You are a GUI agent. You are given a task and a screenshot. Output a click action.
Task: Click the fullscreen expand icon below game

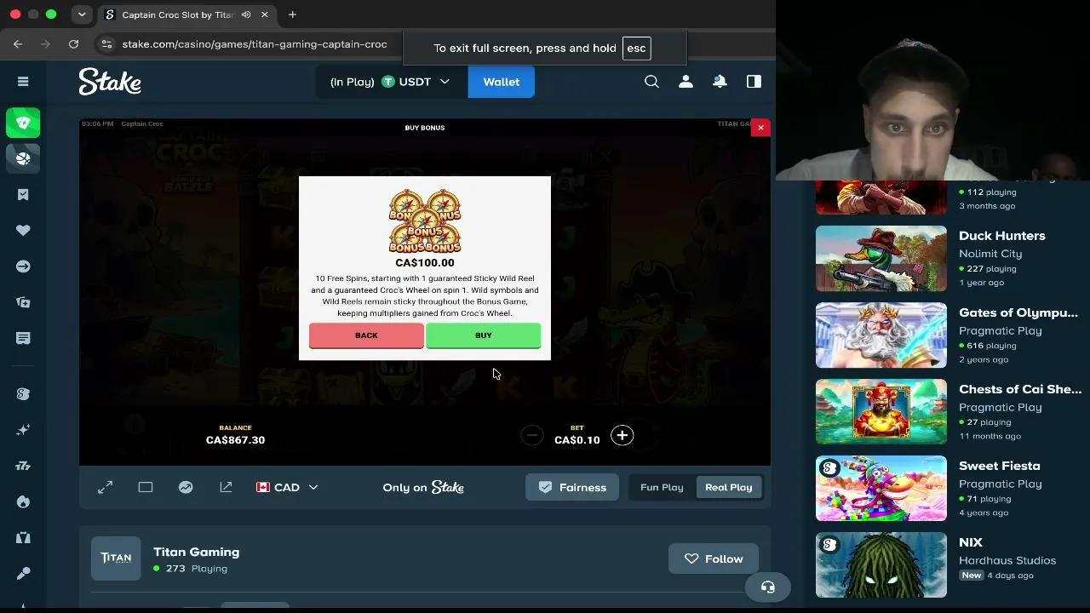click(106, 487)
